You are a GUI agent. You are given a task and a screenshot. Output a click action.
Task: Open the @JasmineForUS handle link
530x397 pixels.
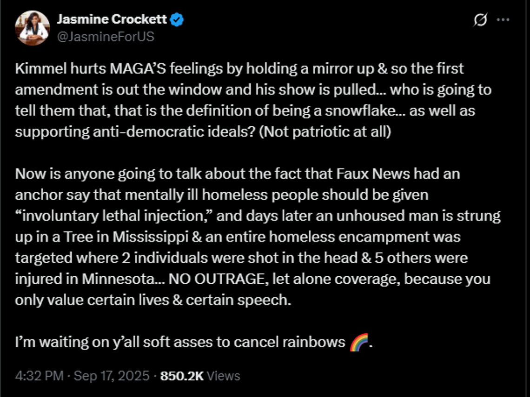106,37
